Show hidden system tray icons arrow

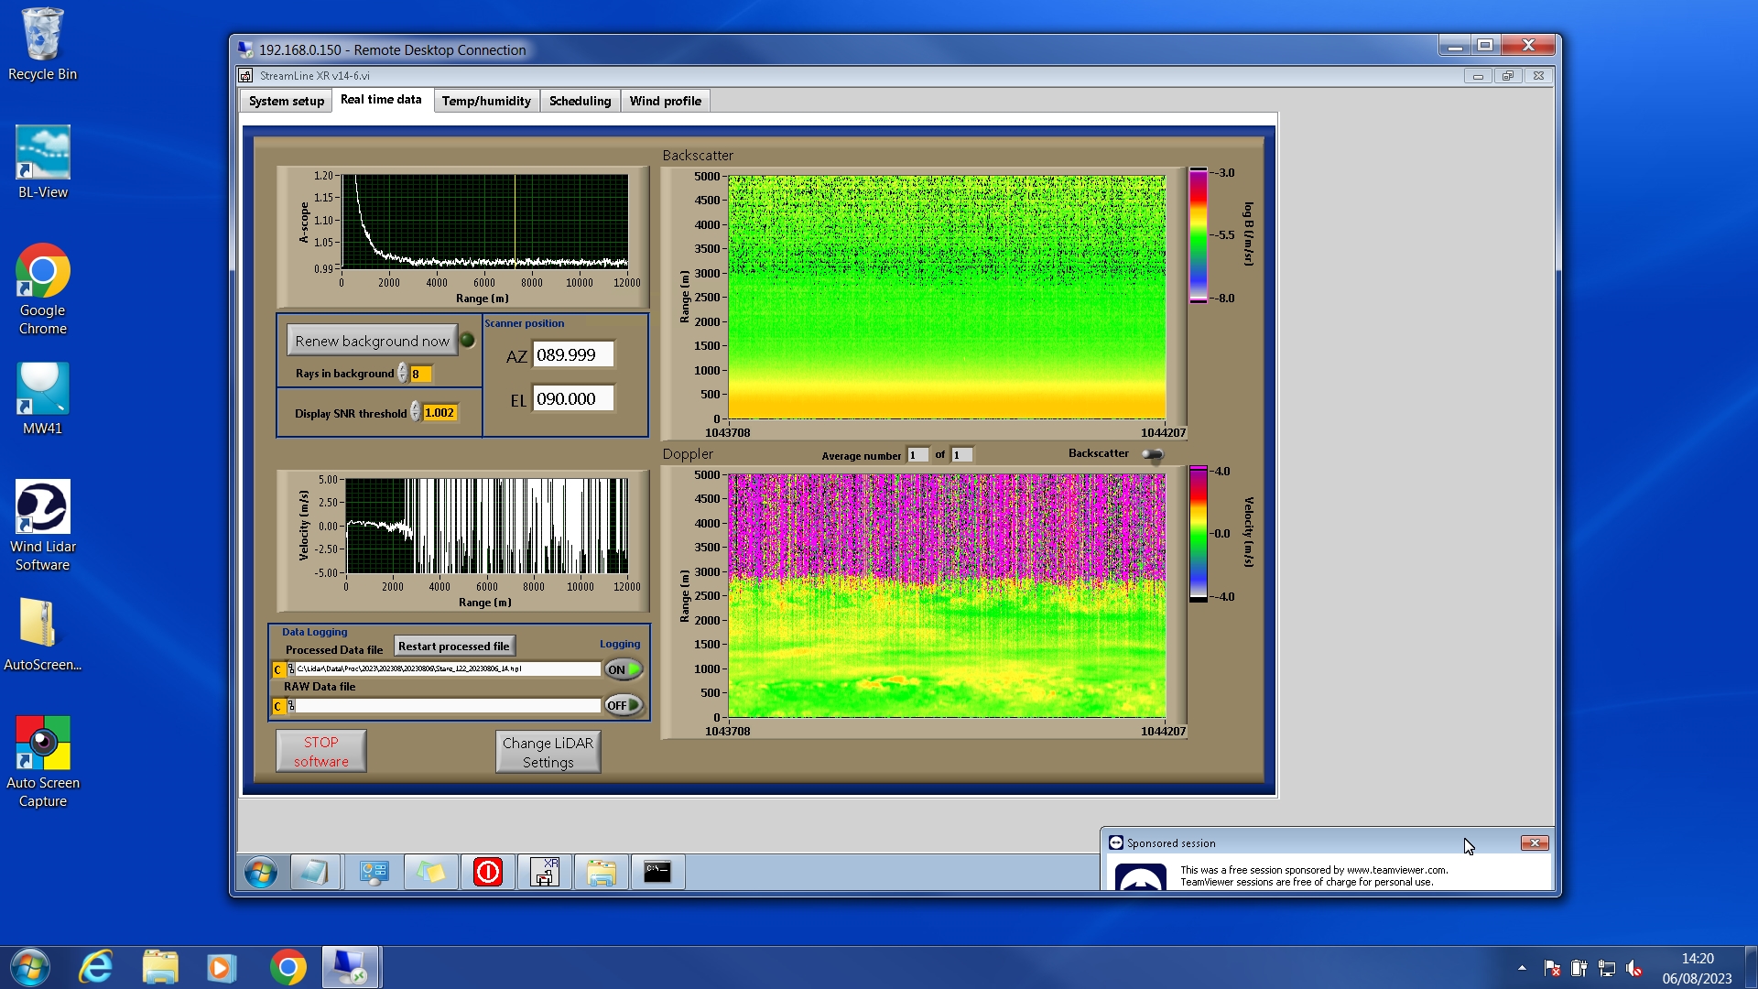pos(1522,967)
